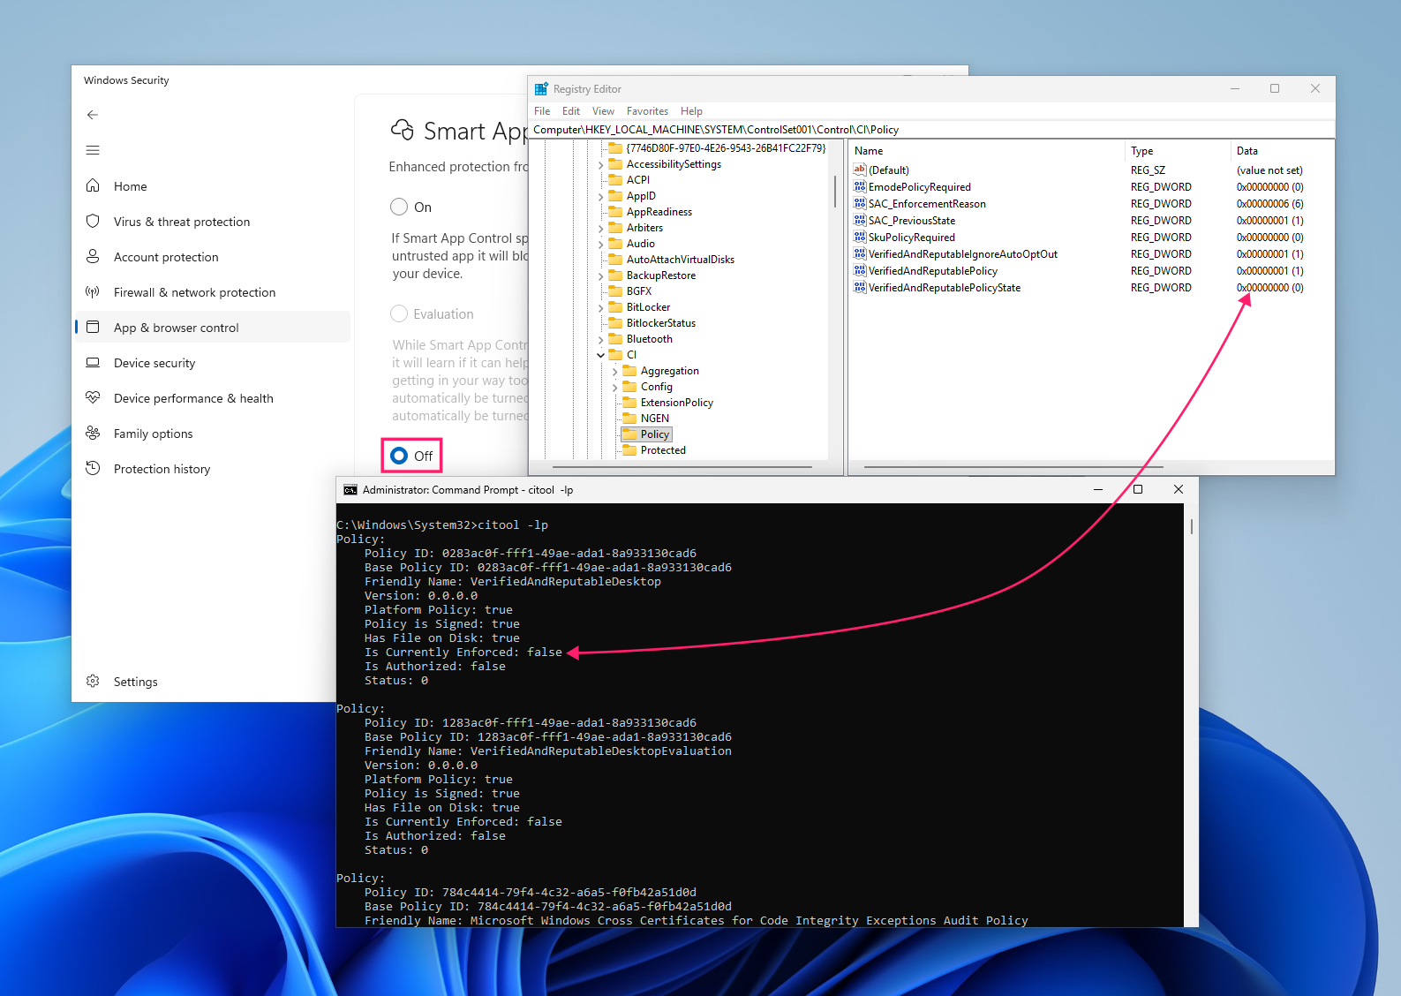Open the View menu in Registry Editor
1401x996 pixels.
603,111
